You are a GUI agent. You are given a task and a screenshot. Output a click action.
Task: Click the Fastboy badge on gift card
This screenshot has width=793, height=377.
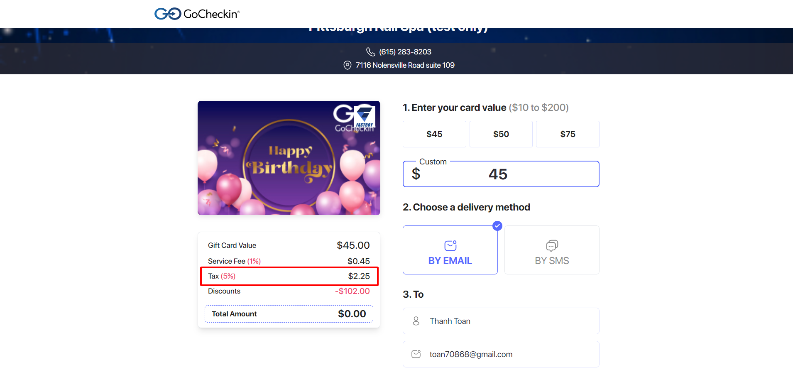click(365, 117)
